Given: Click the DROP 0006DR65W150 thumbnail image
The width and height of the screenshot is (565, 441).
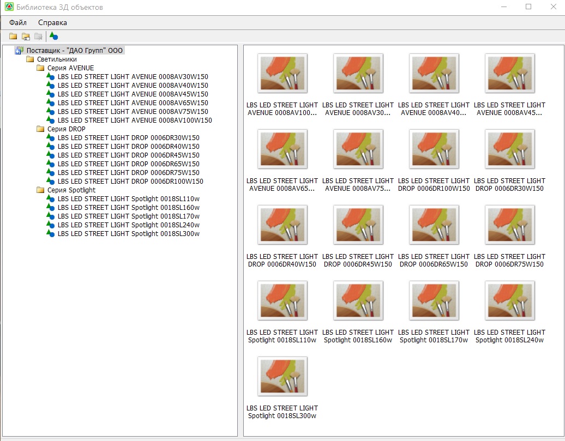Looking at the screenshot, I should coord(434,225).
